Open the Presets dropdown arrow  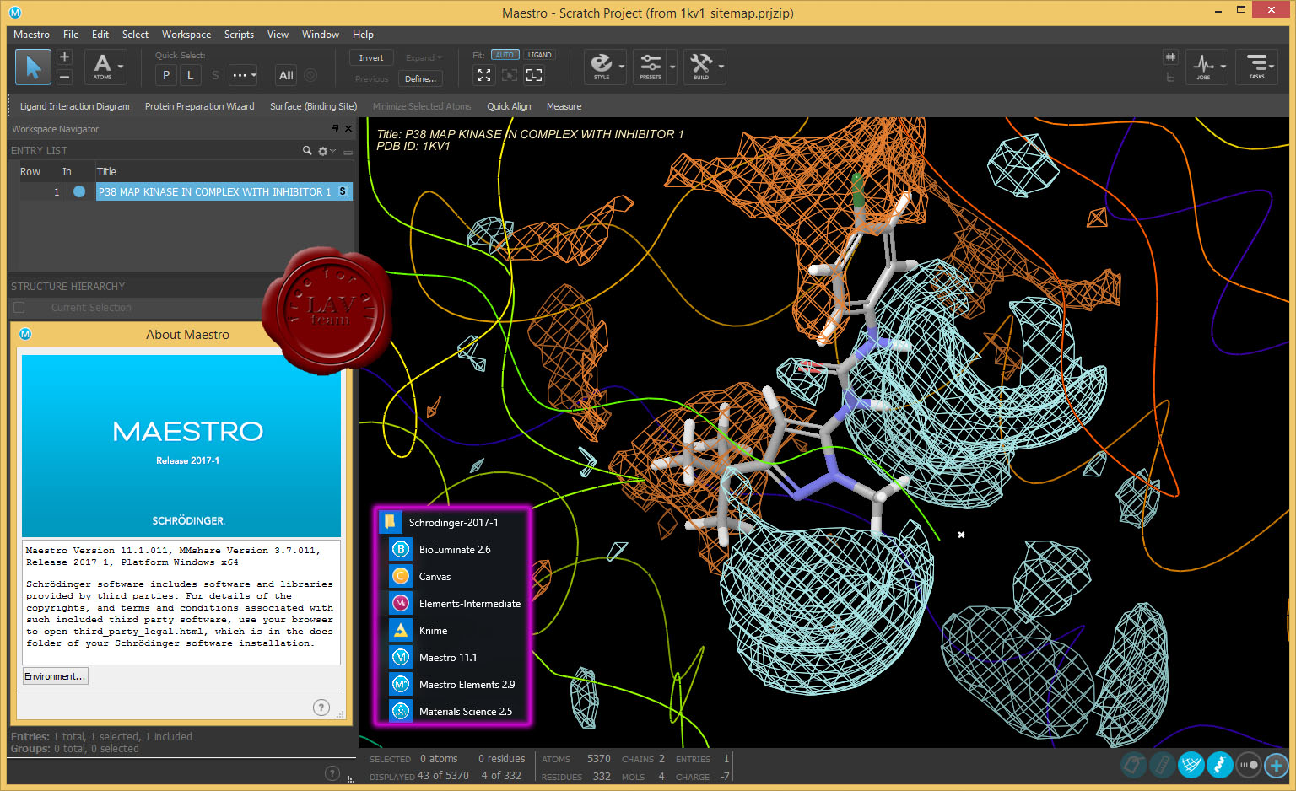tap(672, 67)
